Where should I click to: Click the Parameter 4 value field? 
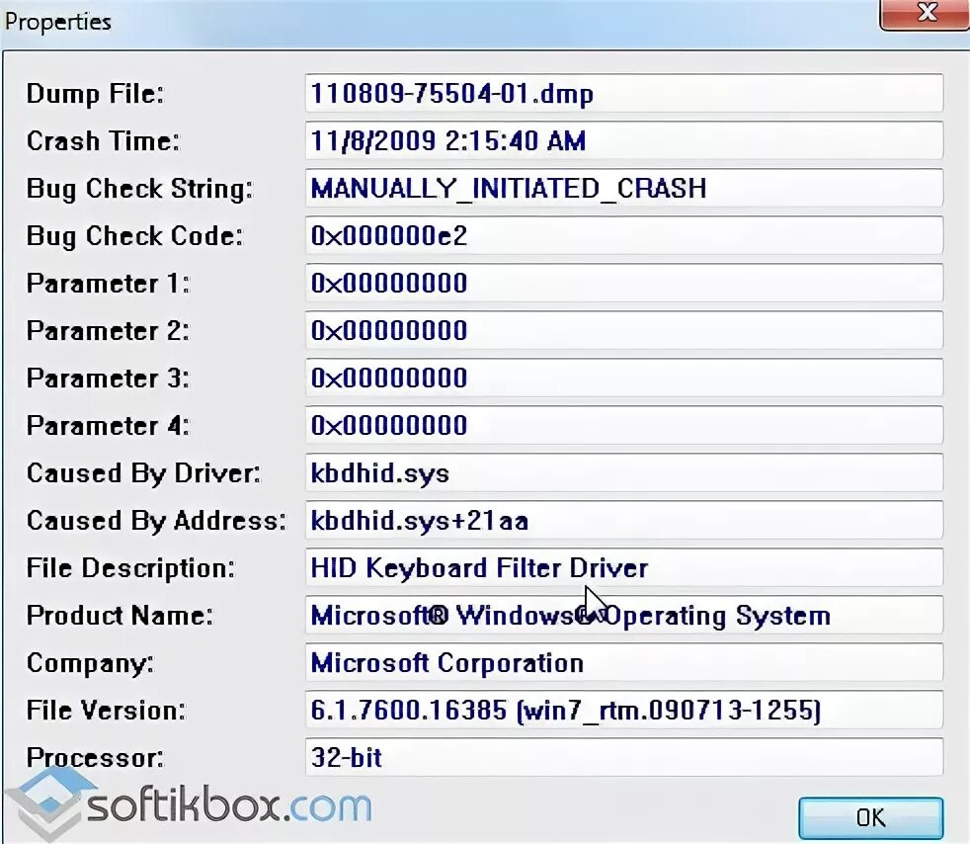(x=624, y=425)
